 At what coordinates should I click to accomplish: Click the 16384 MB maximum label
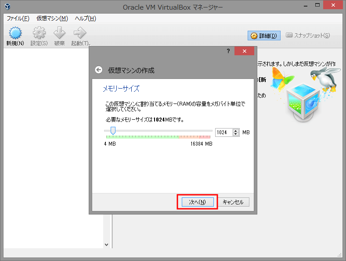coord(201,144)
